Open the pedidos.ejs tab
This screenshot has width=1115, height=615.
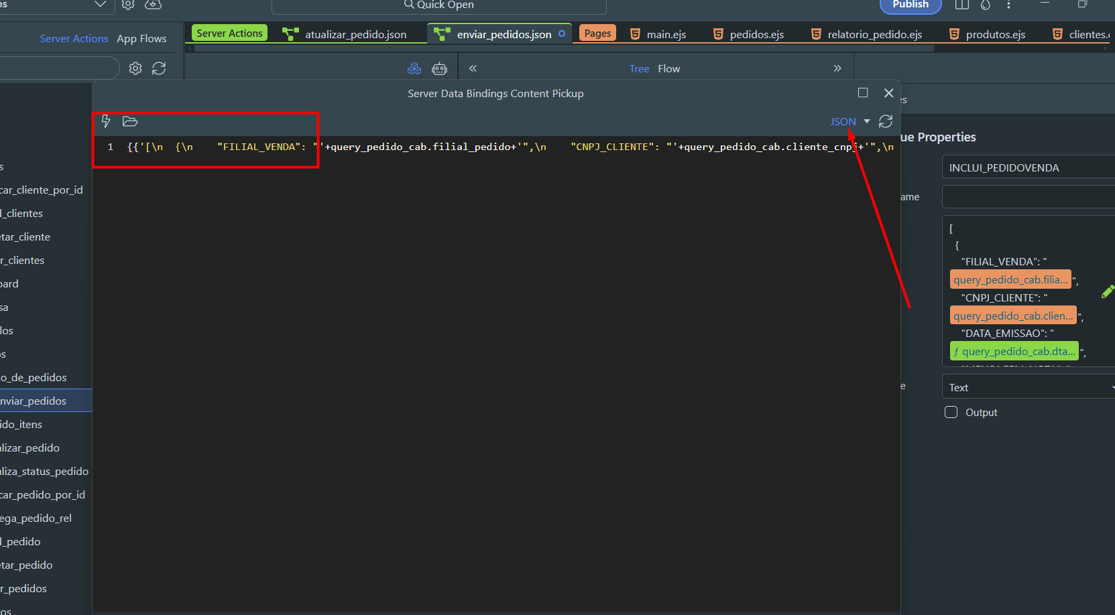click(756, 34)
